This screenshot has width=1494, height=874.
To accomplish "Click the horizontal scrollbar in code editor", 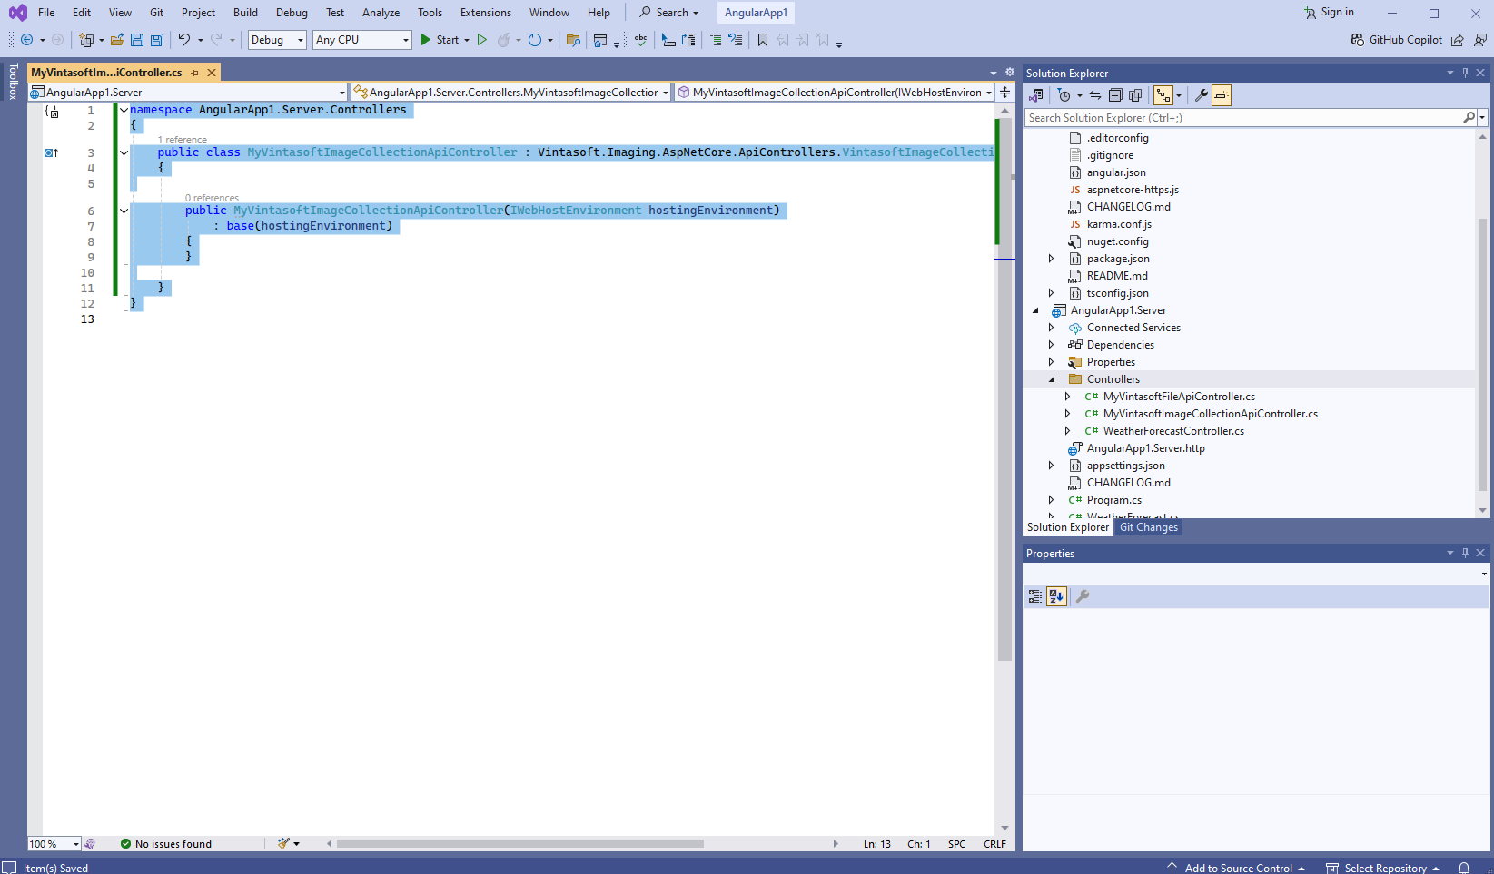I will [519, 844].
